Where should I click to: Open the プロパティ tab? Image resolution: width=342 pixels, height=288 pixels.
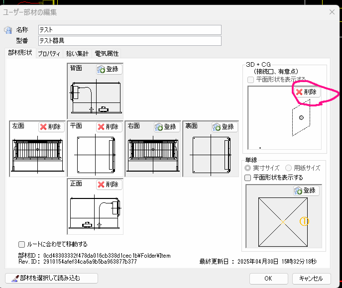pos(49,54)
